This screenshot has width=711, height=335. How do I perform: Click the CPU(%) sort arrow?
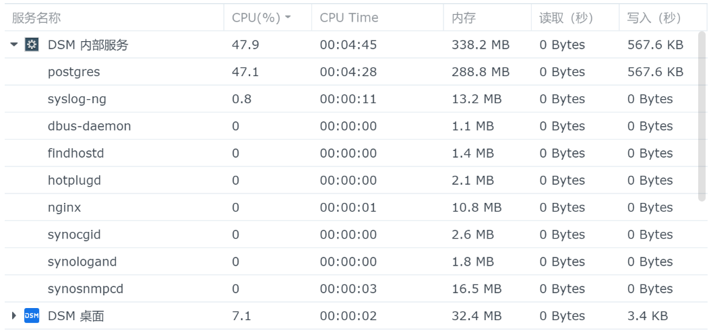click(x=288, y=18)
